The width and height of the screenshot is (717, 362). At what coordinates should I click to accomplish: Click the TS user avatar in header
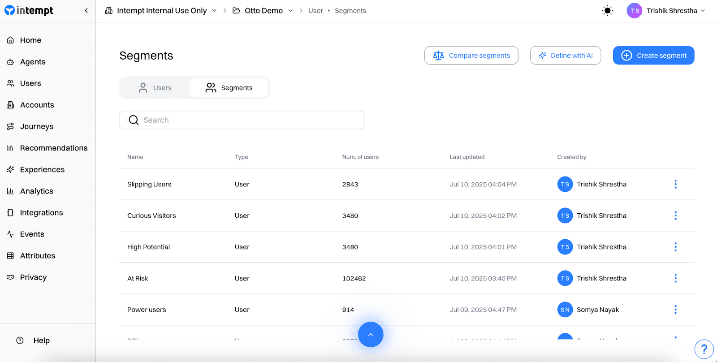pos(635,11)
